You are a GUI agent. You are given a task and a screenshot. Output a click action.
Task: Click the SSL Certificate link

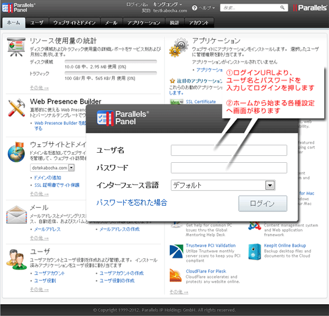coord(201,102)
